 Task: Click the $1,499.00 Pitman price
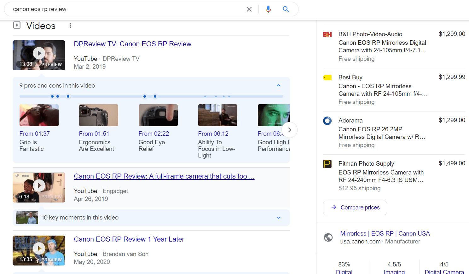pyautogui.click(x=452, y=163)
